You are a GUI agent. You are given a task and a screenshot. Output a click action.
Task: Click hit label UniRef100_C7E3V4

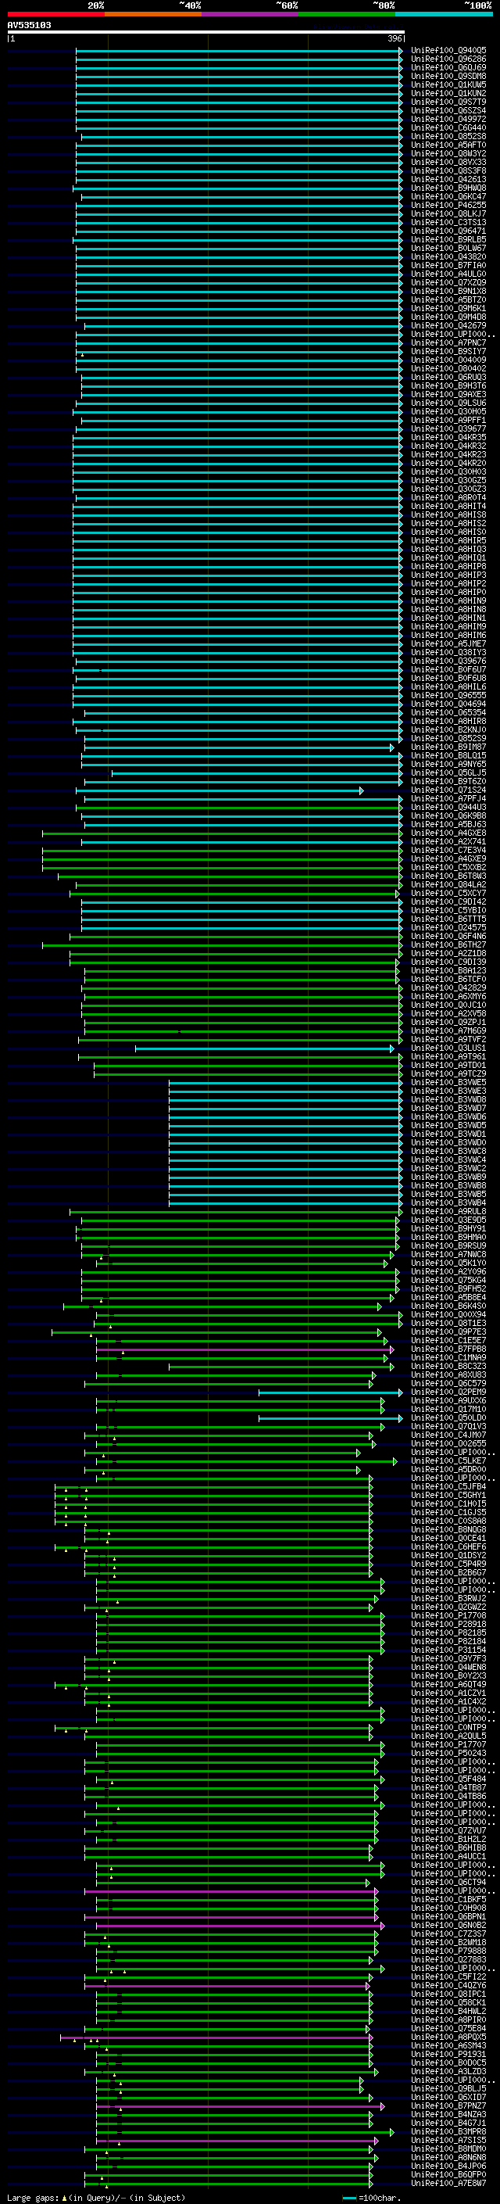click(x=448, y=851)
